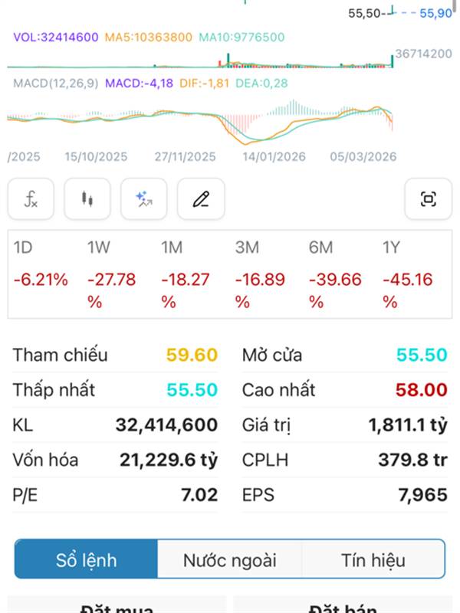Open the candlestick chart type button
This screenshot has width=460, height=613.
coord(87,199)
